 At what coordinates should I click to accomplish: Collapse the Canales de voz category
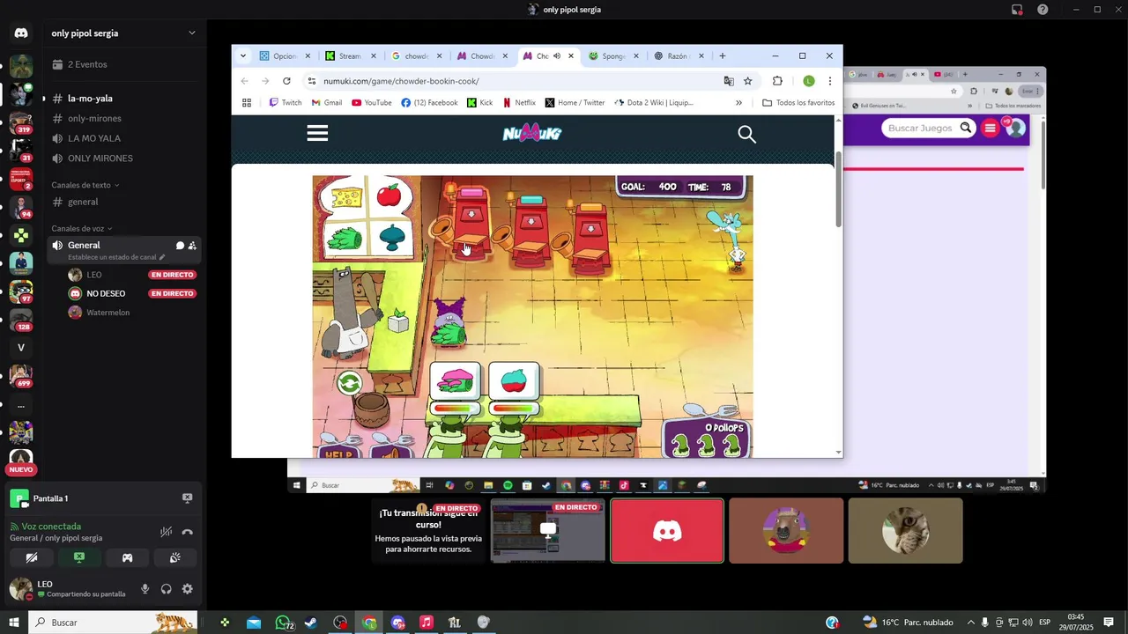click(x=82, y=229)
